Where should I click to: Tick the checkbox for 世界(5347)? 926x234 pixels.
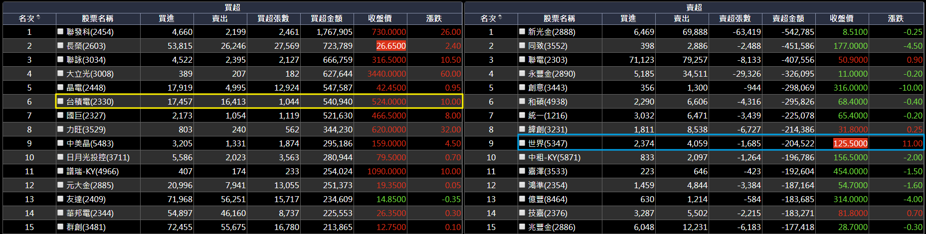522,143
